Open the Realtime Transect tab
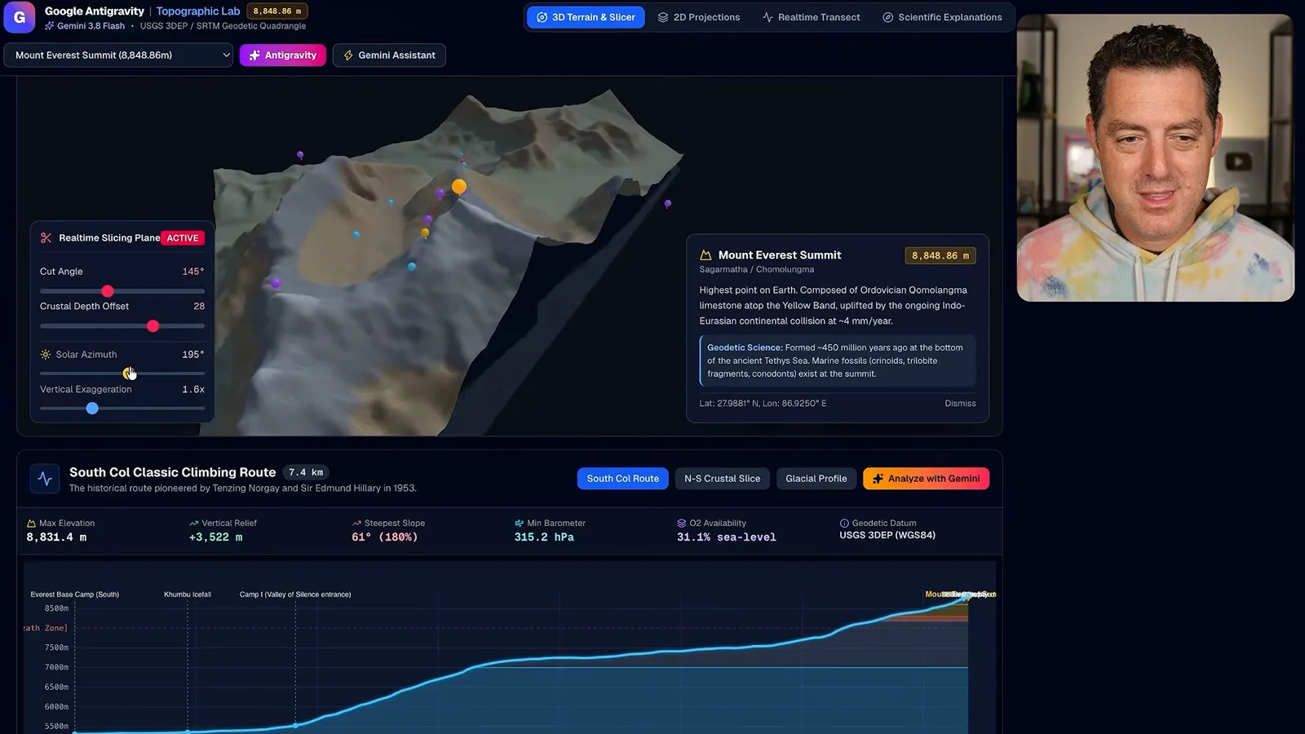 coord(811,17)
